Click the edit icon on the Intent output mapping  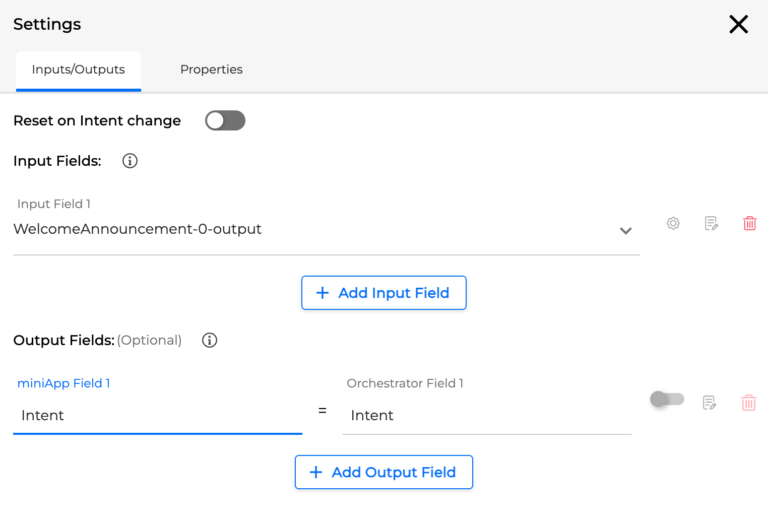tap(709, 403)
